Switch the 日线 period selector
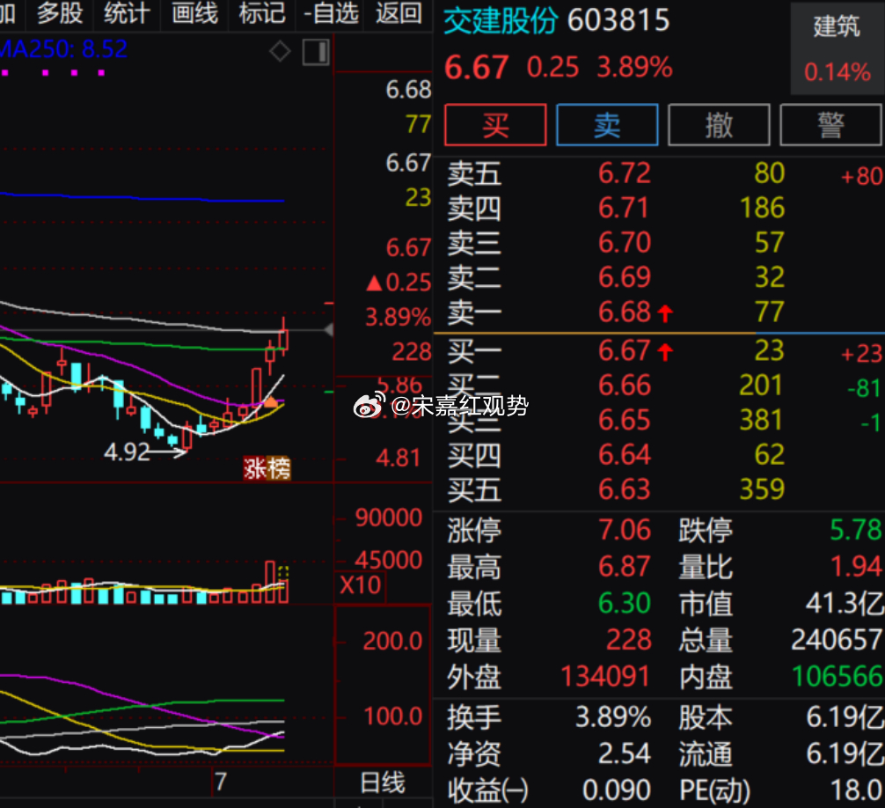This screenshot has width=885, height=808. pos(383,782)
